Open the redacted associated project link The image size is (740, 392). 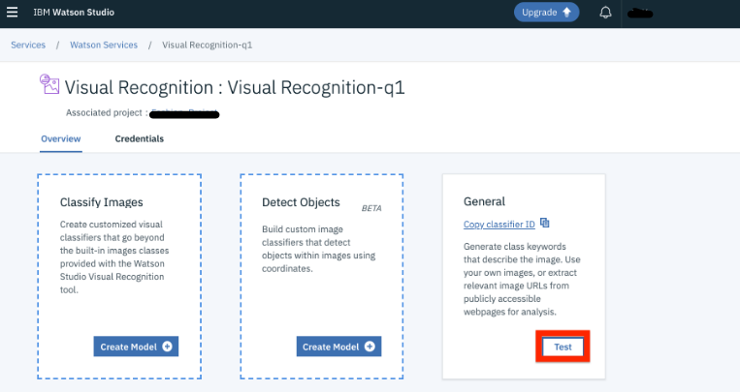point(184,113)
